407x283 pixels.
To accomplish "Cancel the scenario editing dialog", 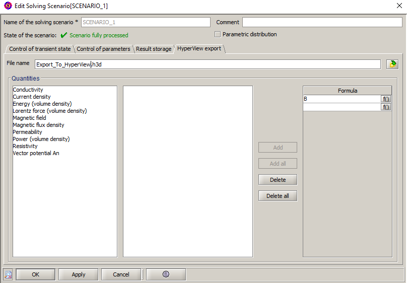I will pyautogui.click(x=121, y=274).
